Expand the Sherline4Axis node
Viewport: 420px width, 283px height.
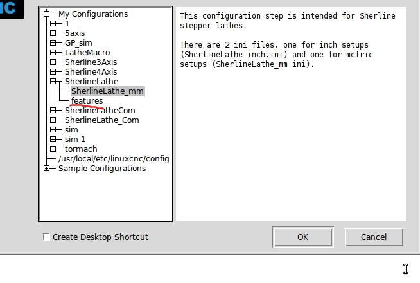click(x=53, y=72)
